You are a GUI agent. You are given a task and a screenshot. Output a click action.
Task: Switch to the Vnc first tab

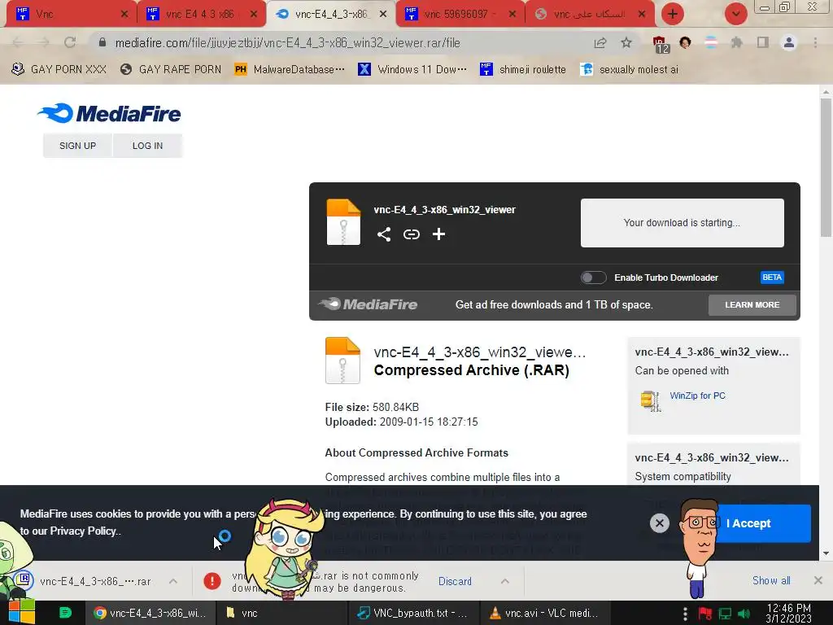tap(71, 14)
